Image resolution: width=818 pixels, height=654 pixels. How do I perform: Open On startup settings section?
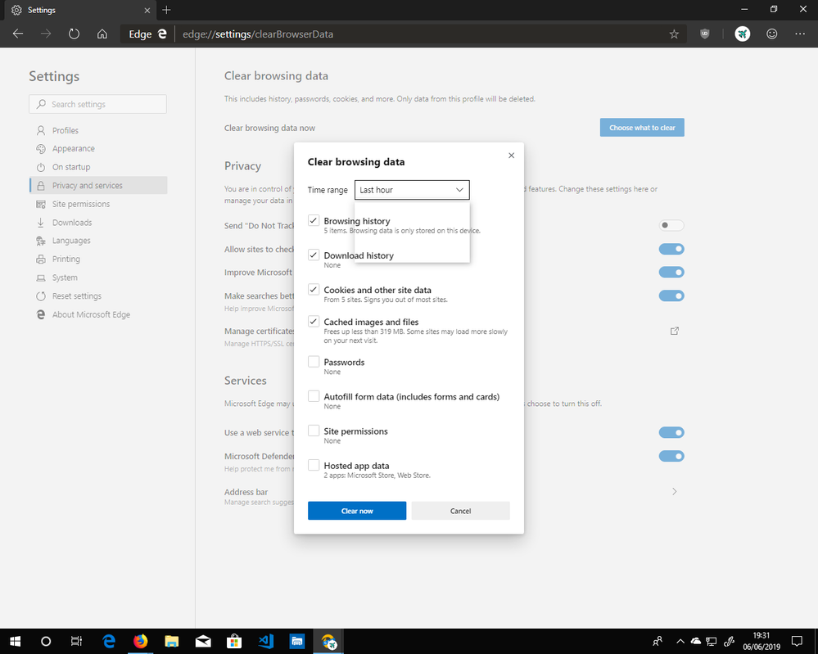(98, 167)
